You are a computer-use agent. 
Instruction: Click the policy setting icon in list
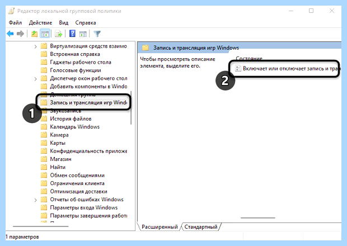click(238, 69)
